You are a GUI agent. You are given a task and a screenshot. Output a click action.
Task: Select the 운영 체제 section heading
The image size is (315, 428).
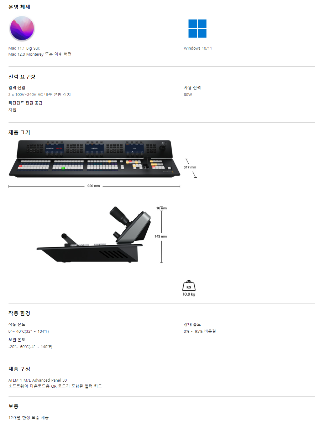19,7
